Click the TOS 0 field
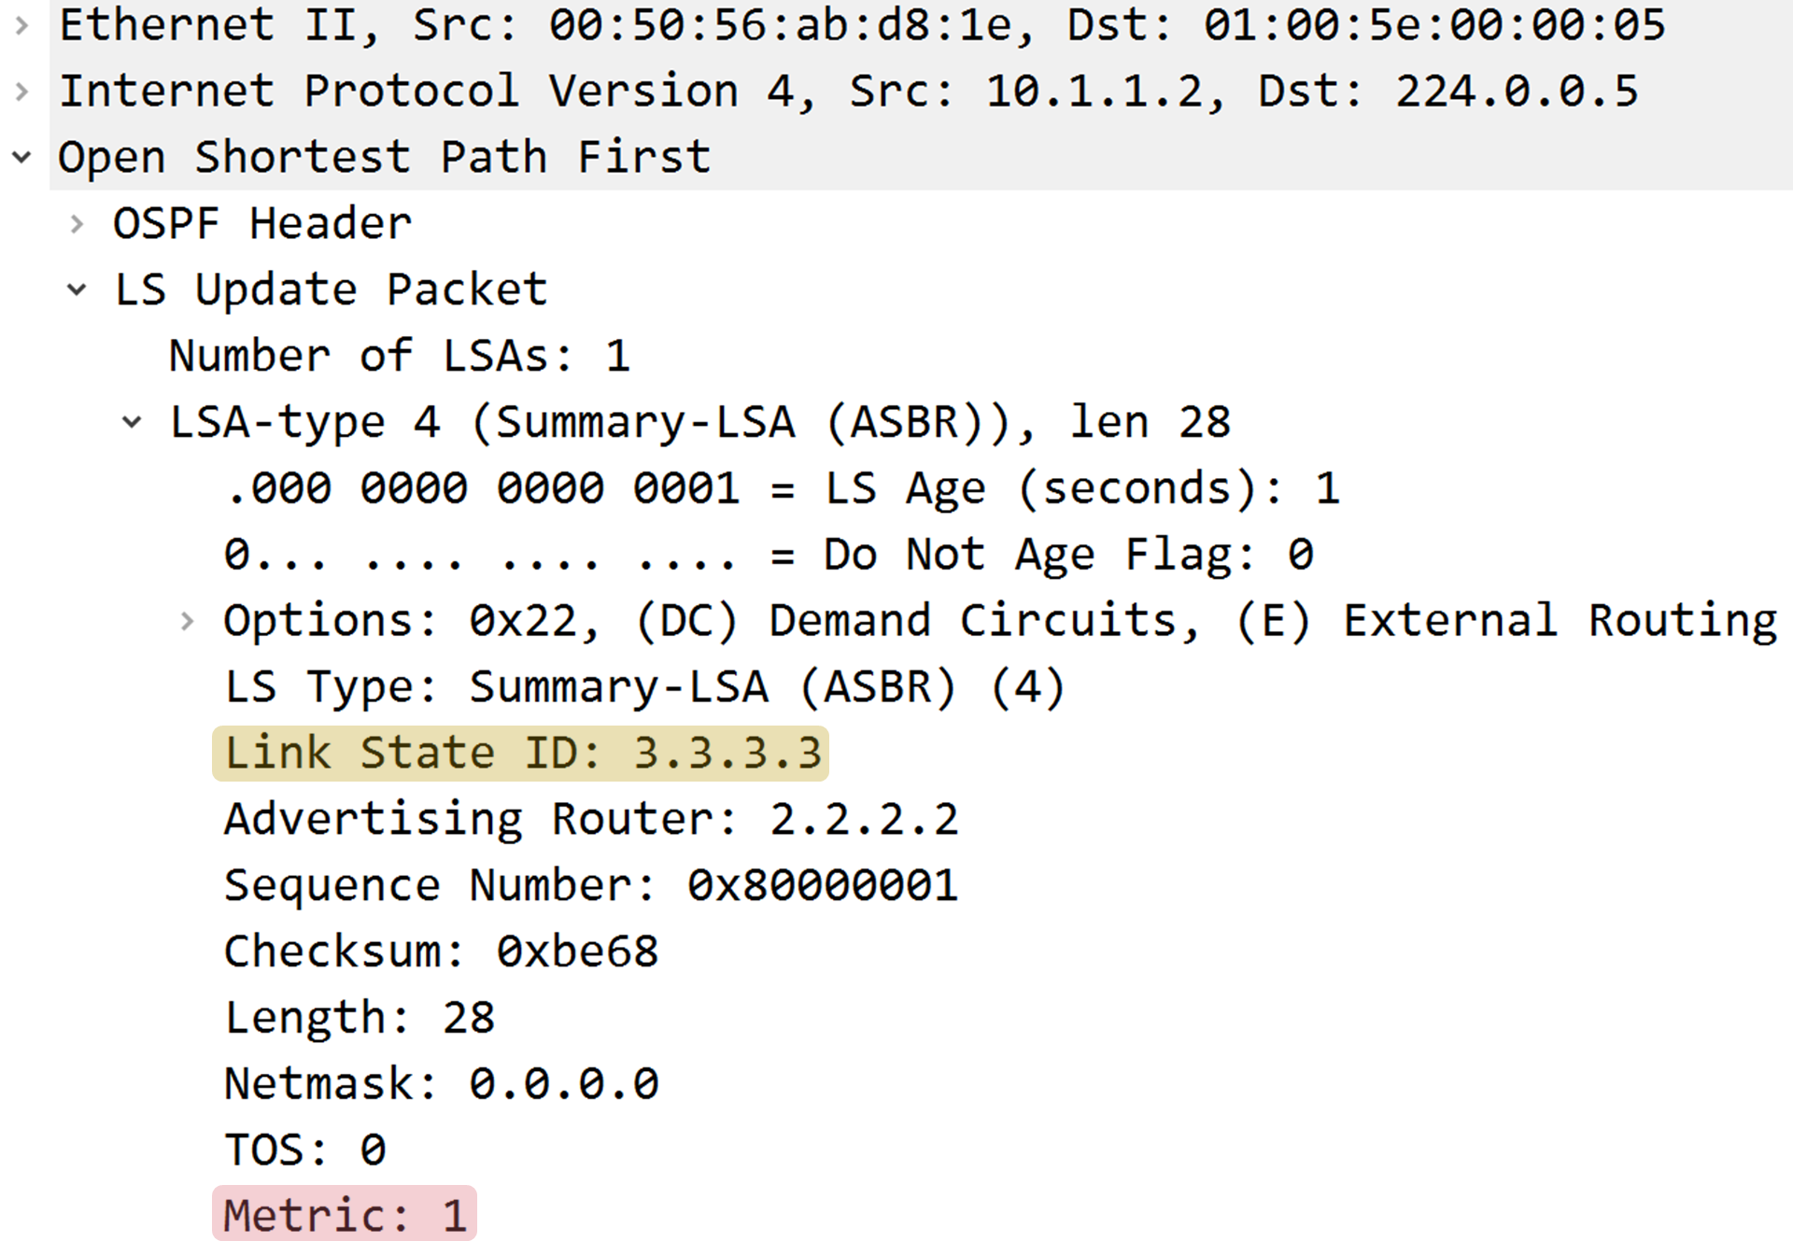Viewport: 1793px width, 1241px height. point(305,1149)
